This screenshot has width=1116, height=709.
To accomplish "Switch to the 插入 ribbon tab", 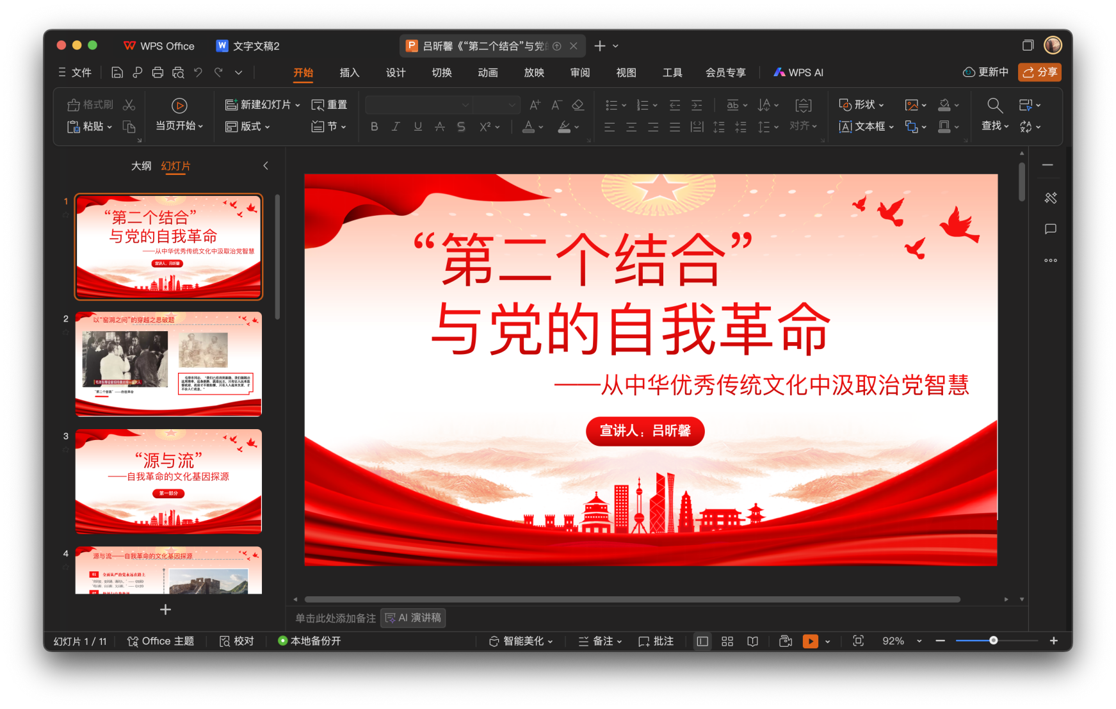I will pos(349,72).
